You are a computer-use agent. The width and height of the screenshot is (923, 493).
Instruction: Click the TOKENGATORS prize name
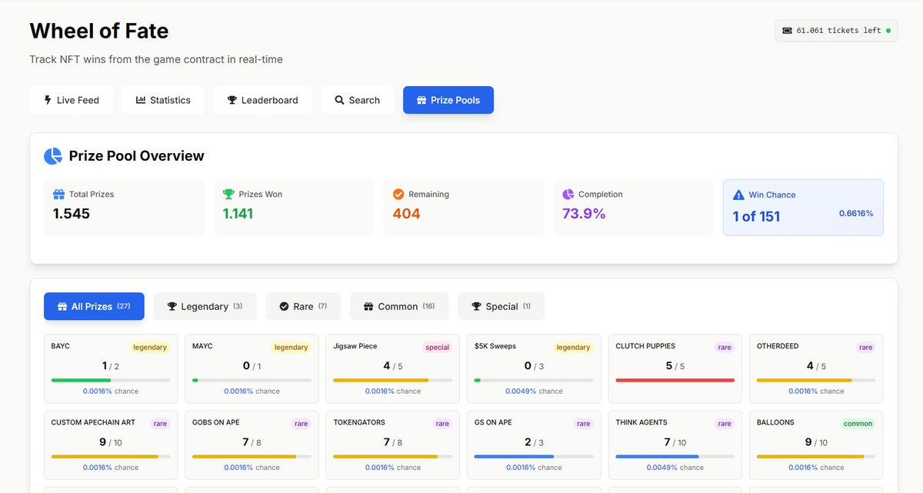(x=359, y=422)
